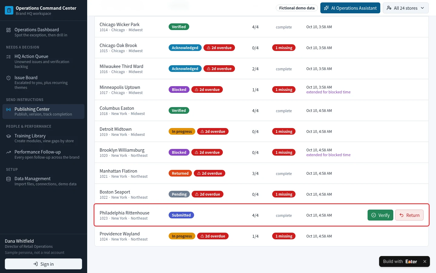Viewport: 436px width, 273px height.
Task: Select the Boston Seaport store name
Action: (x=115, y=192)
